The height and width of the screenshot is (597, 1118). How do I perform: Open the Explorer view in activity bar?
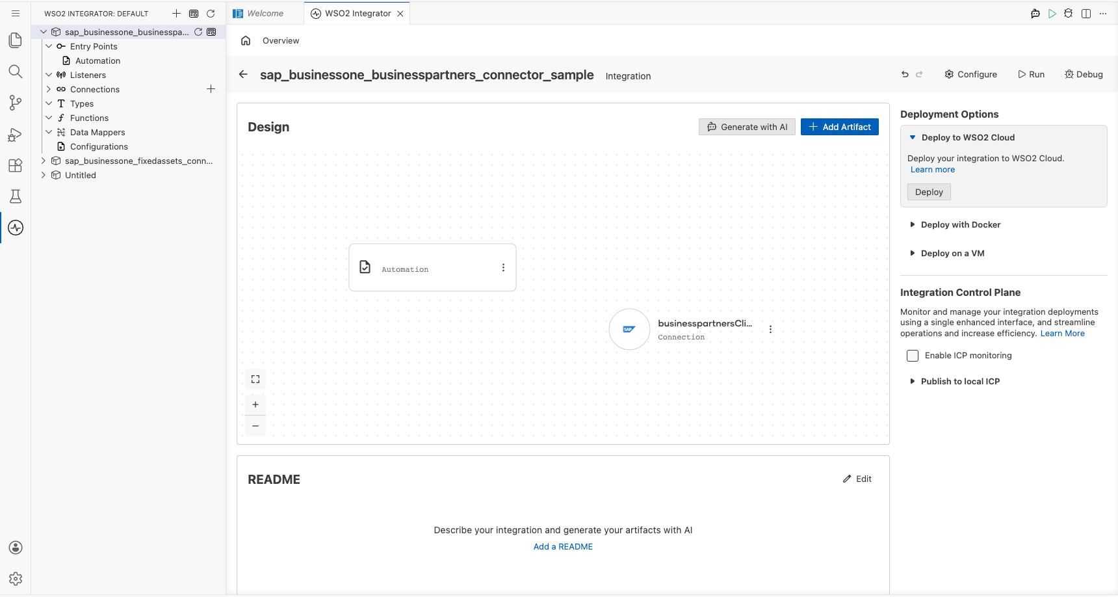coord(16,40)
